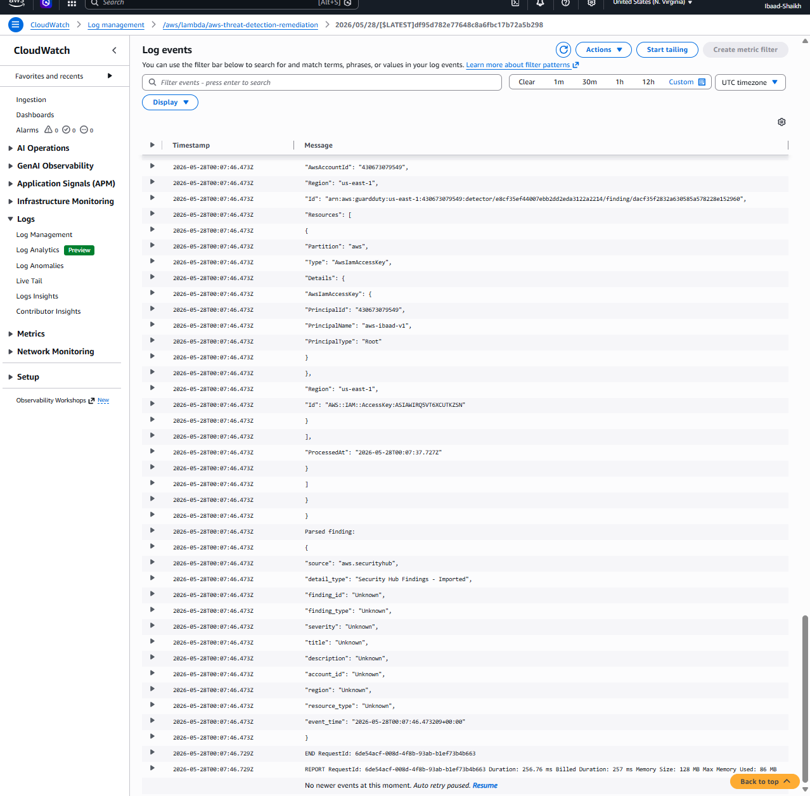The image size is (810, 796).
Task: Collapse the Logs section
Action: click(x=10, y=219)
